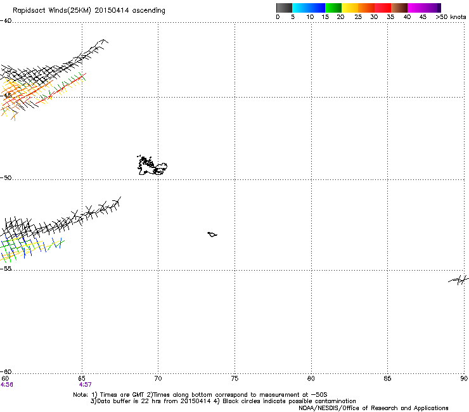Click the '-50' latitude label
The width and height of the screenshot is (469, 412).
(6, 177)
